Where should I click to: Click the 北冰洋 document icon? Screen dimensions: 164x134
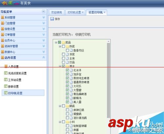click(71, 70)
